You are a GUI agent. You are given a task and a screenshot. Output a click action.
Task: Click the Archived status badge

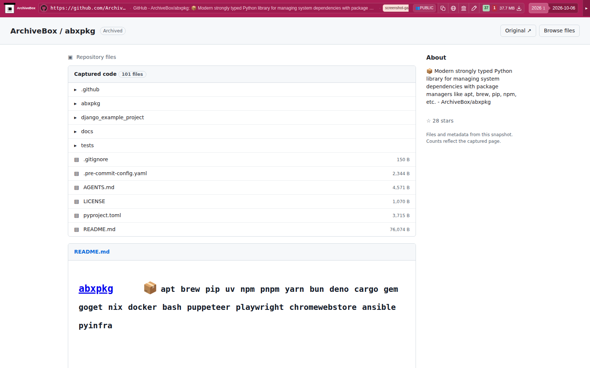(x=113, y=31)
